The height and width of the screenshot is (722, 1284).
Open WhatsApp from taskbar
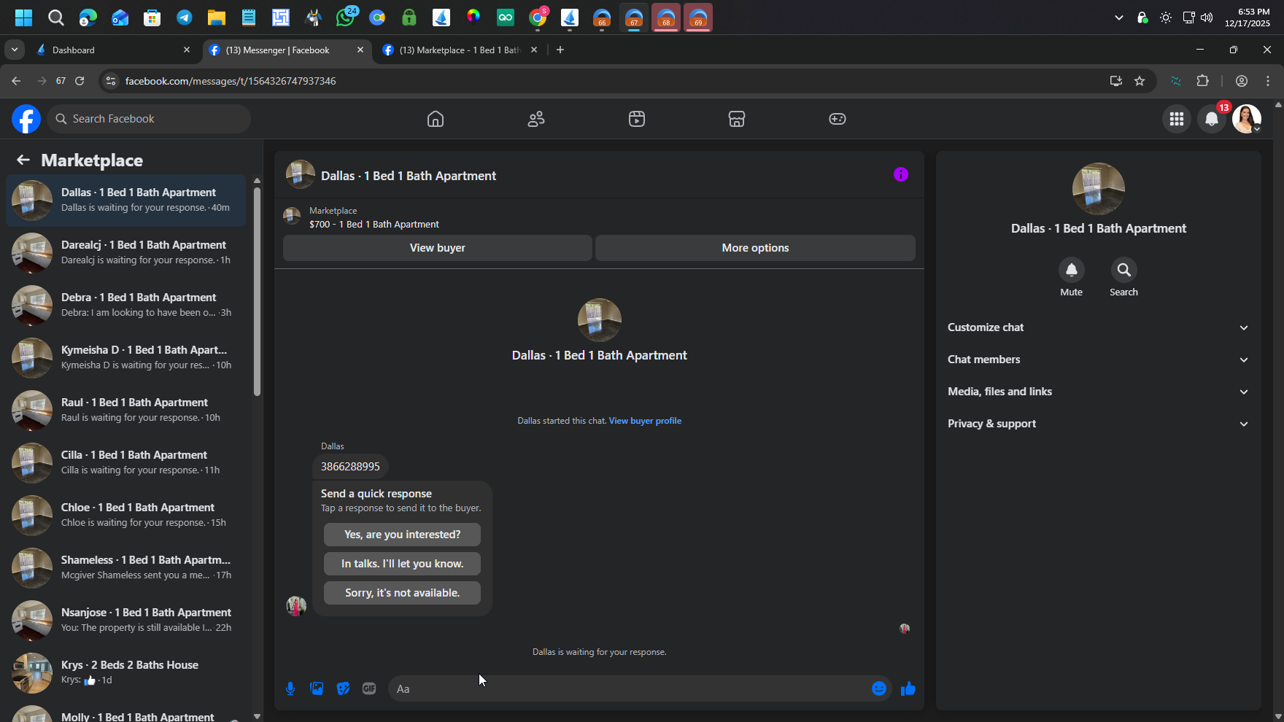click(345, 18)
